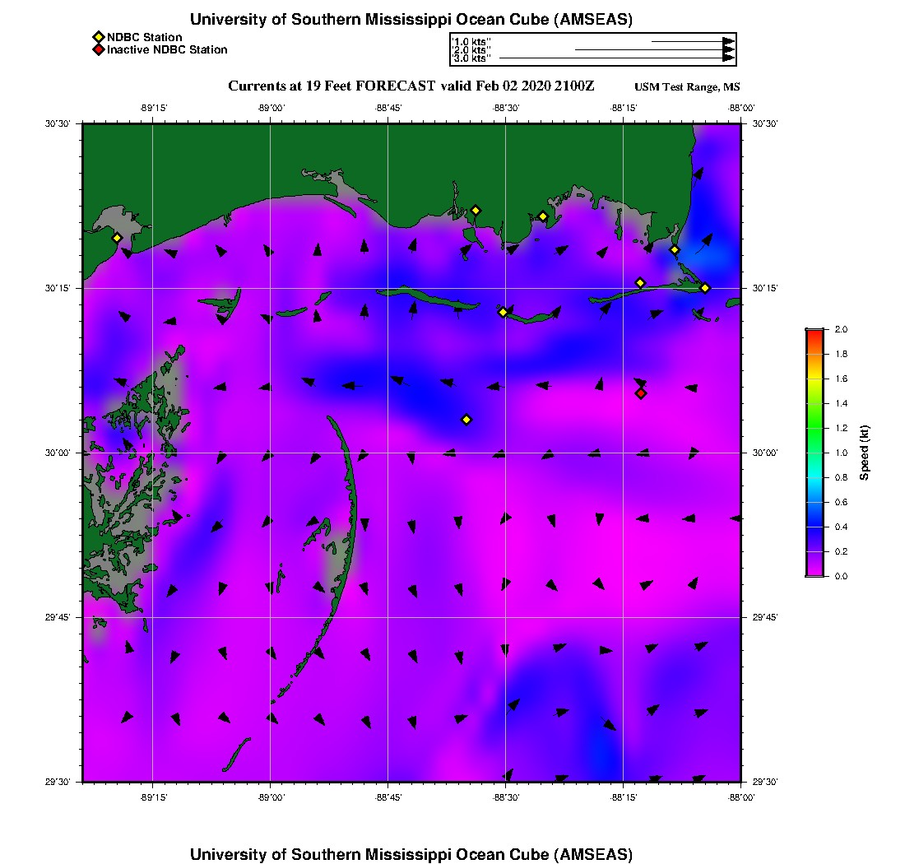Image resolution: width=905 pixels, height=864 pixels.
Task: Click the 1.0 kts reference arrow
Action: [691, 41]
